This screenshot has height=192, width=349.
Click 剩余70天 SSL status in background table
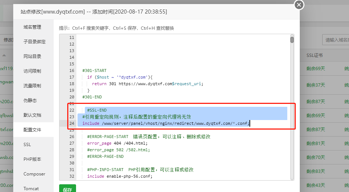click(x=316, y=157)
